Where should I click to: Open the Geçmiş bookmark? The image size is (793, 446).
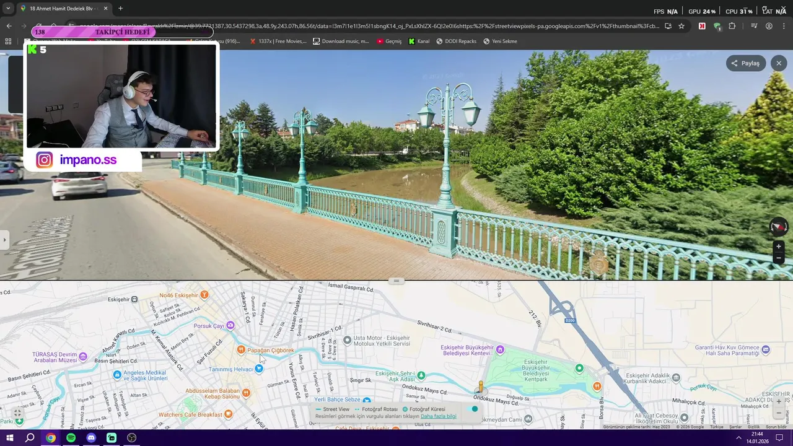389,42
